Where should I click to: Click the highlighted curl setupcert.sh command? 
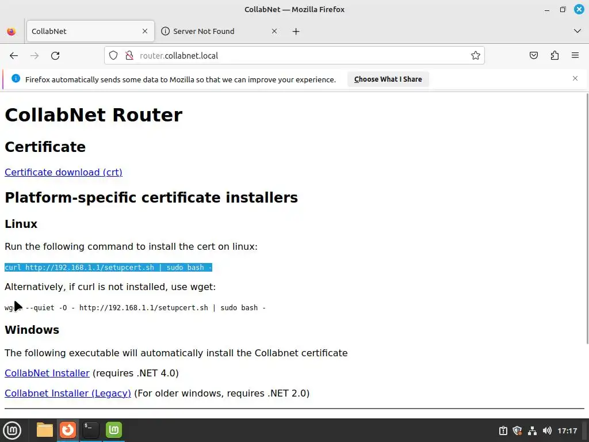(x=108, y=267)
